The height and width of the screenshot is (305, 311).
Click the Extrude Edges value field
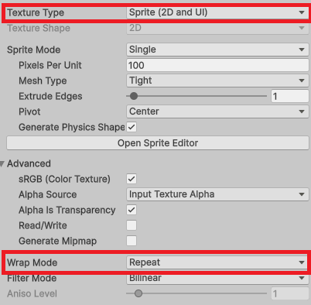pyautogui.click(x=289, y=96)
